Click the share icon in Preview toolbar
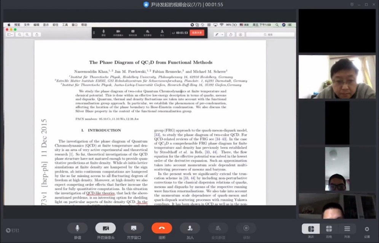 pos(37,35)
